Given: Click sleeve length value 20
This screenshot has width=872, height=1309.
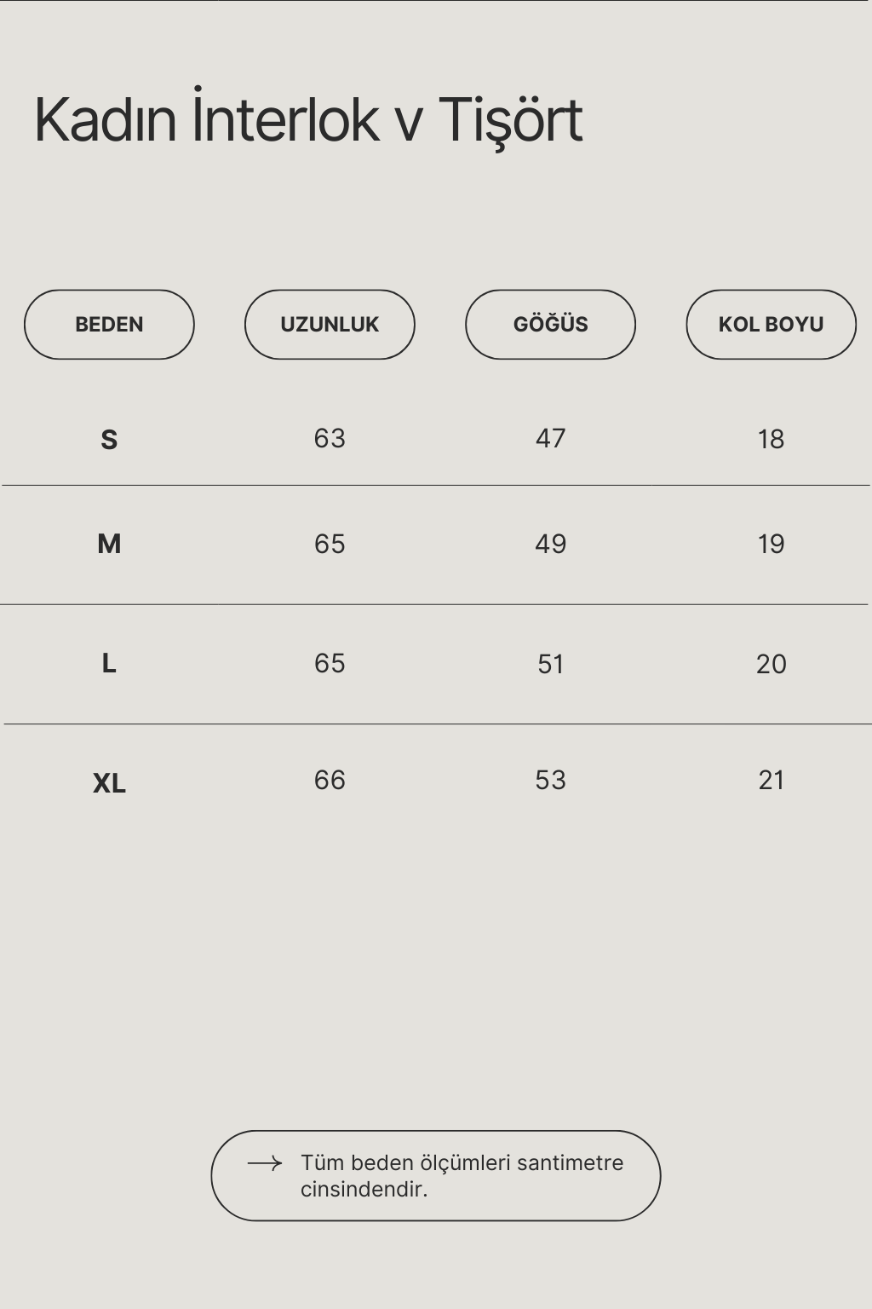Looking at the screenshot, I should pyautogui.click(x=771, y=664).
